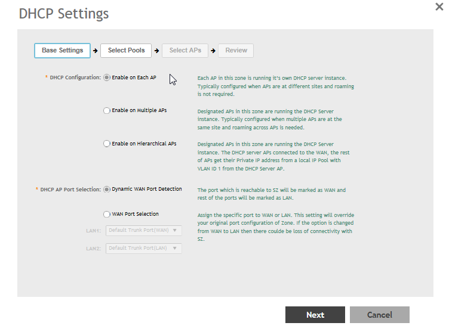This screenshot has height=335, width=449.
Task: Open the Select APs step
Action: (185, 51)
